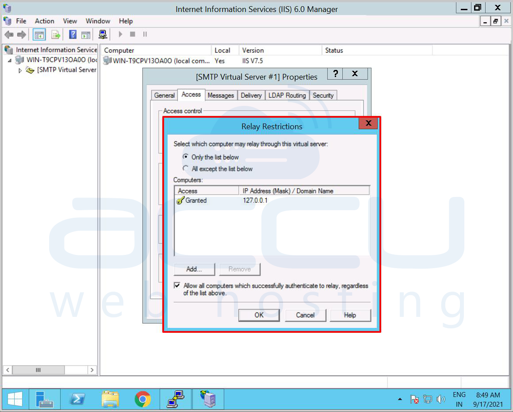Switch to the General tab
Image resolution: width=513 pixels, height=412 pixels.
pos(164,95)
